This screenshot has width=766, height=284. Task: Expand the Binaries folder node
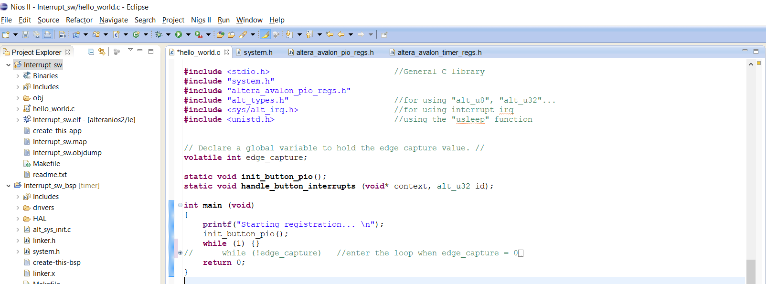point(18,76)
